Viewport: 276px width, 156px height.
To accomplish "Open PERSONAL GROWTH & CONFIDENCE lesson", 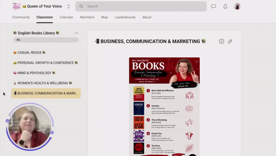I will tap(46, 63).
